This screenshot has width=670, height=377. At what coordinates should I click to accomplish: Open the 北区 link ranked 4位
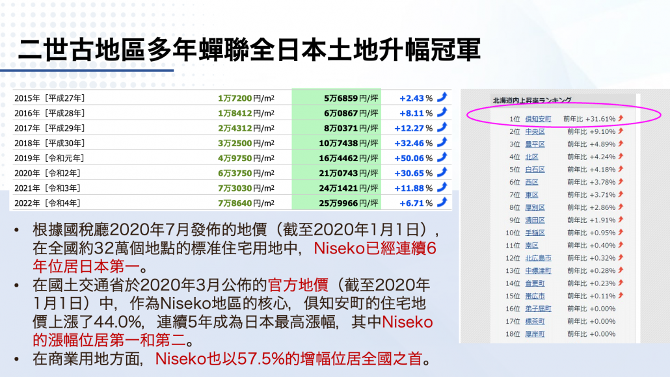pos(531,157)
